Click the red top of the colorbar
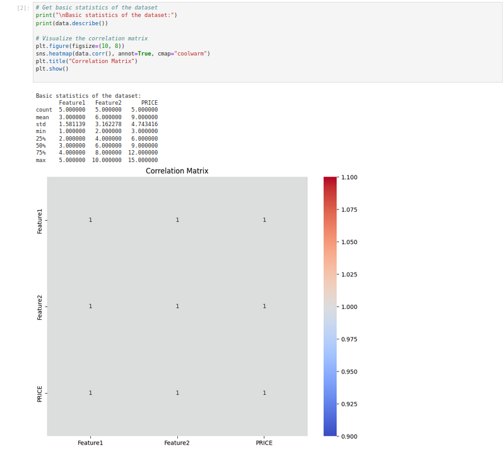The height and width of the screenshot is (451, 504). click(x=330, y=182)
